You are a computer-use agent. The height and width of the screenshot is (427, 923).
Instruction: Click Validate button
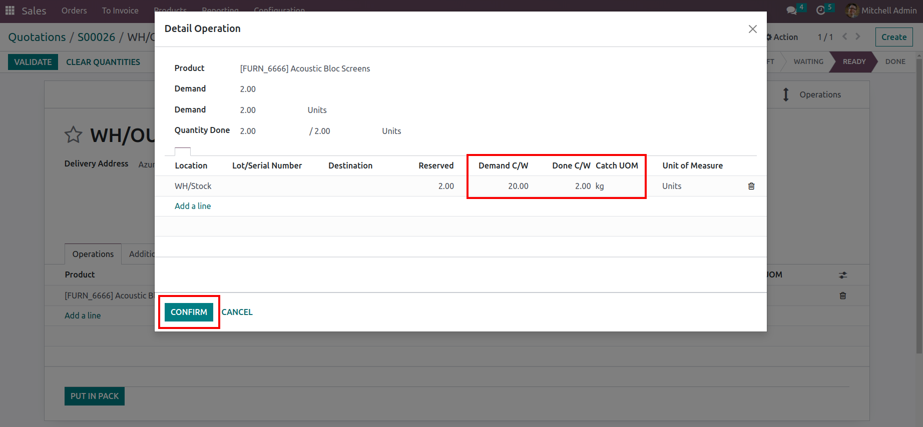click(33, 62)
